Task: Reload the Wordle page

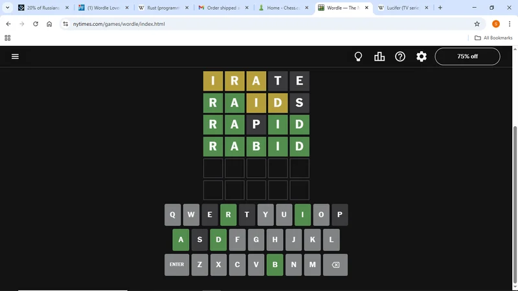Action: tap(36, 24)
